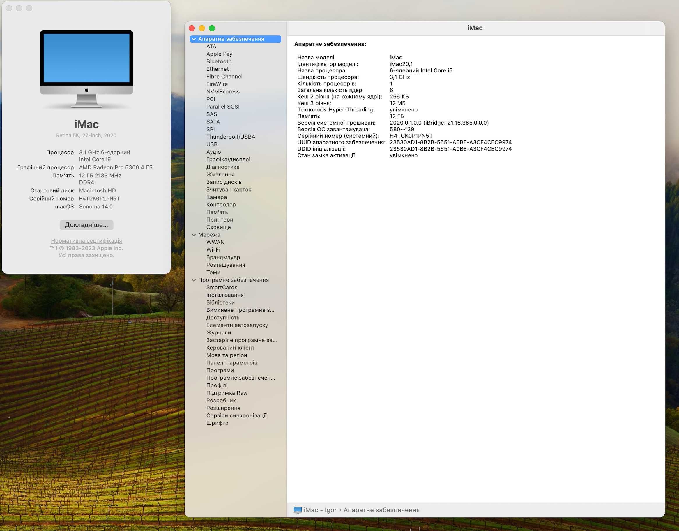
Task: Select Thunderbolt/USB4 in the sidebar
Action: coord(230,137)
